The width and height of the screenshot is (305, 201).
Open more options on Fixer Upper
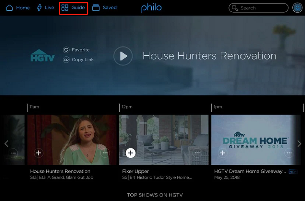point(197,153)
